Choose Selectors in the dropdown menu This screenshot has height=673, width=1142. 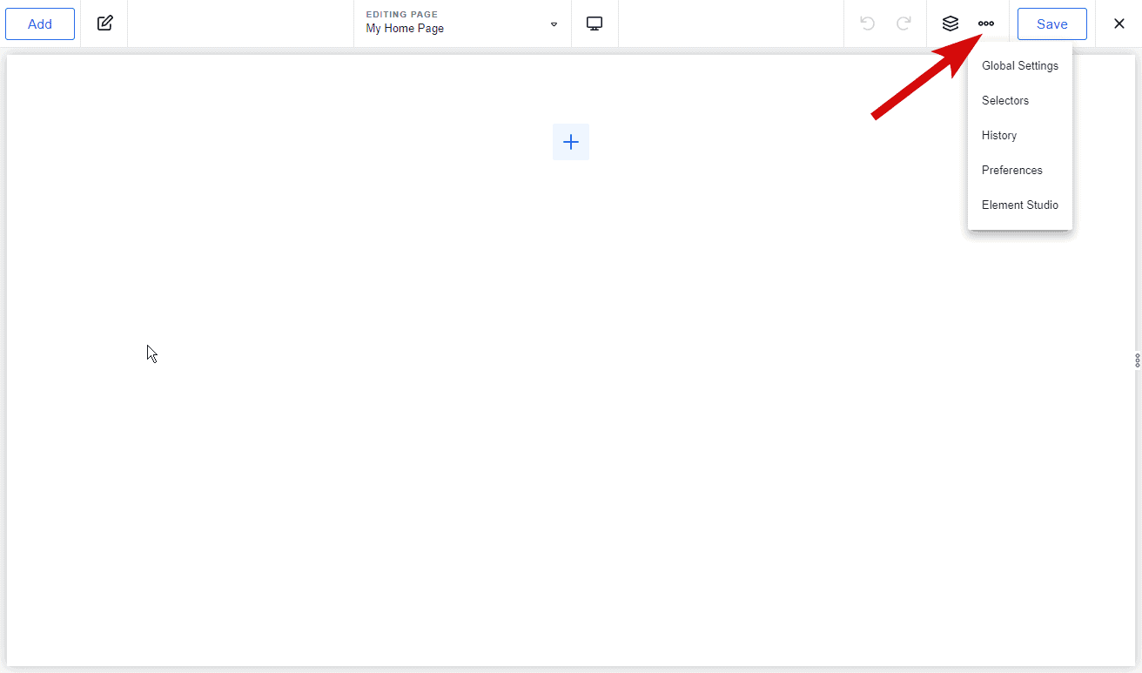[1005, 101]
